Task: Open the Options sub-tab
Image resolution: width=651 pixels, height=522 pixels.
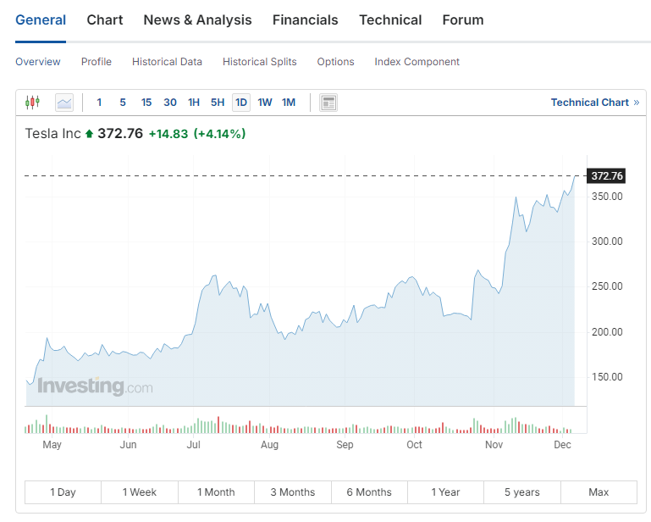Action: coord(335,62)
